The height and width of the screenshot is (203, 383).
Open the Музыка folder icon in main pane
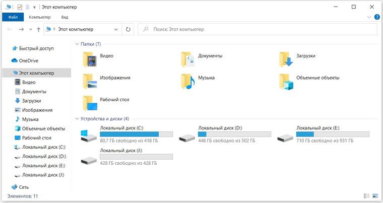coord(187,81)
